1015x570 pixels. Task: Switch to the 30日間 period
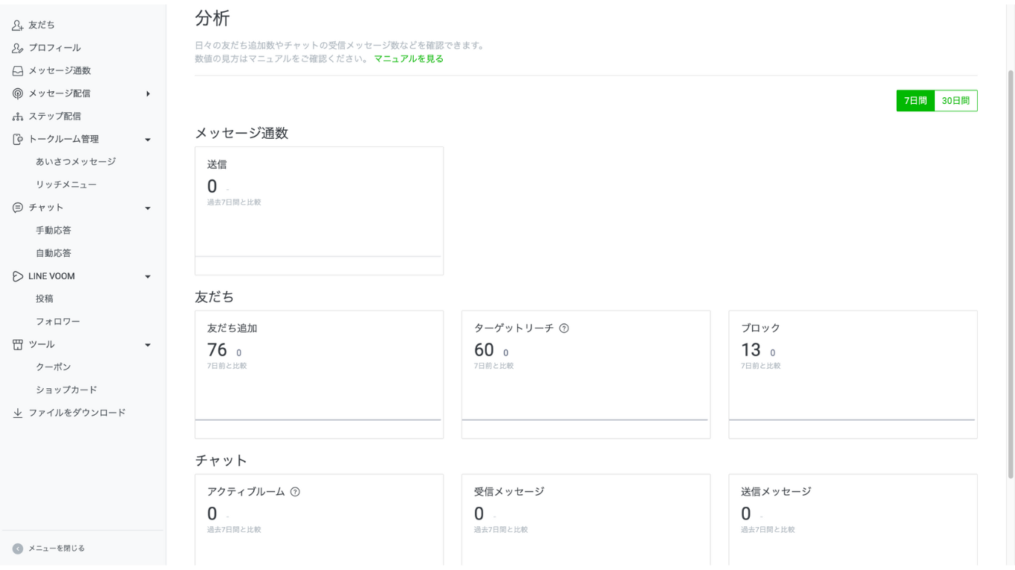click(x=956, y=101)
